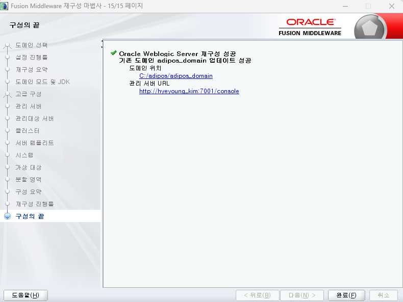Screen dimensions: 403x302
Task: Minimize the wizard window
Action: [x=345, y=6]
